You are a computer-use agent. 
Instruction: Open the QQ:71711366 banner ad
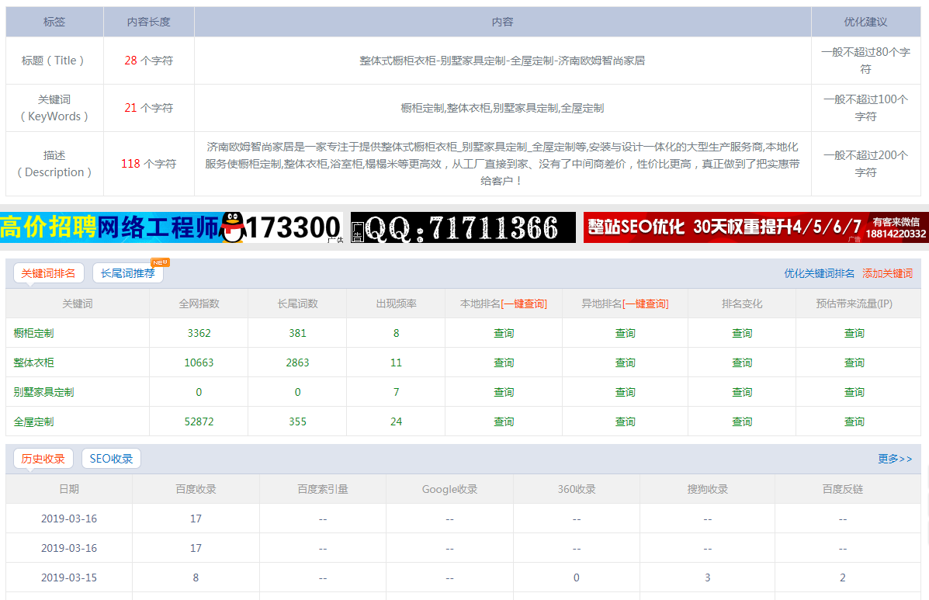(x=463, y=227)
